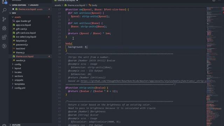Click the JS icon beside gift-card.js
The width and height of the screenshot is (224, 126).
click(14, 29)
